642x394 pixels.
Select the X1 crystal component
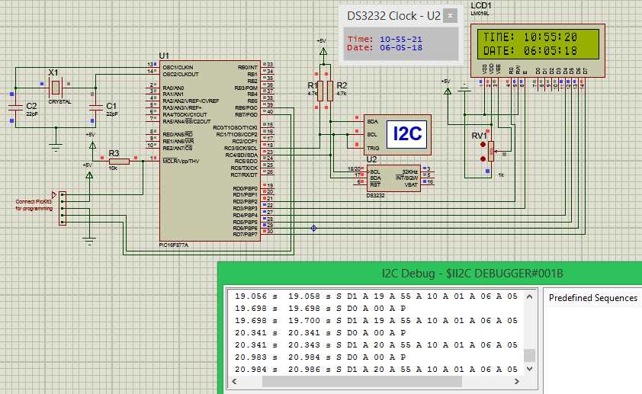pos(55,87)
